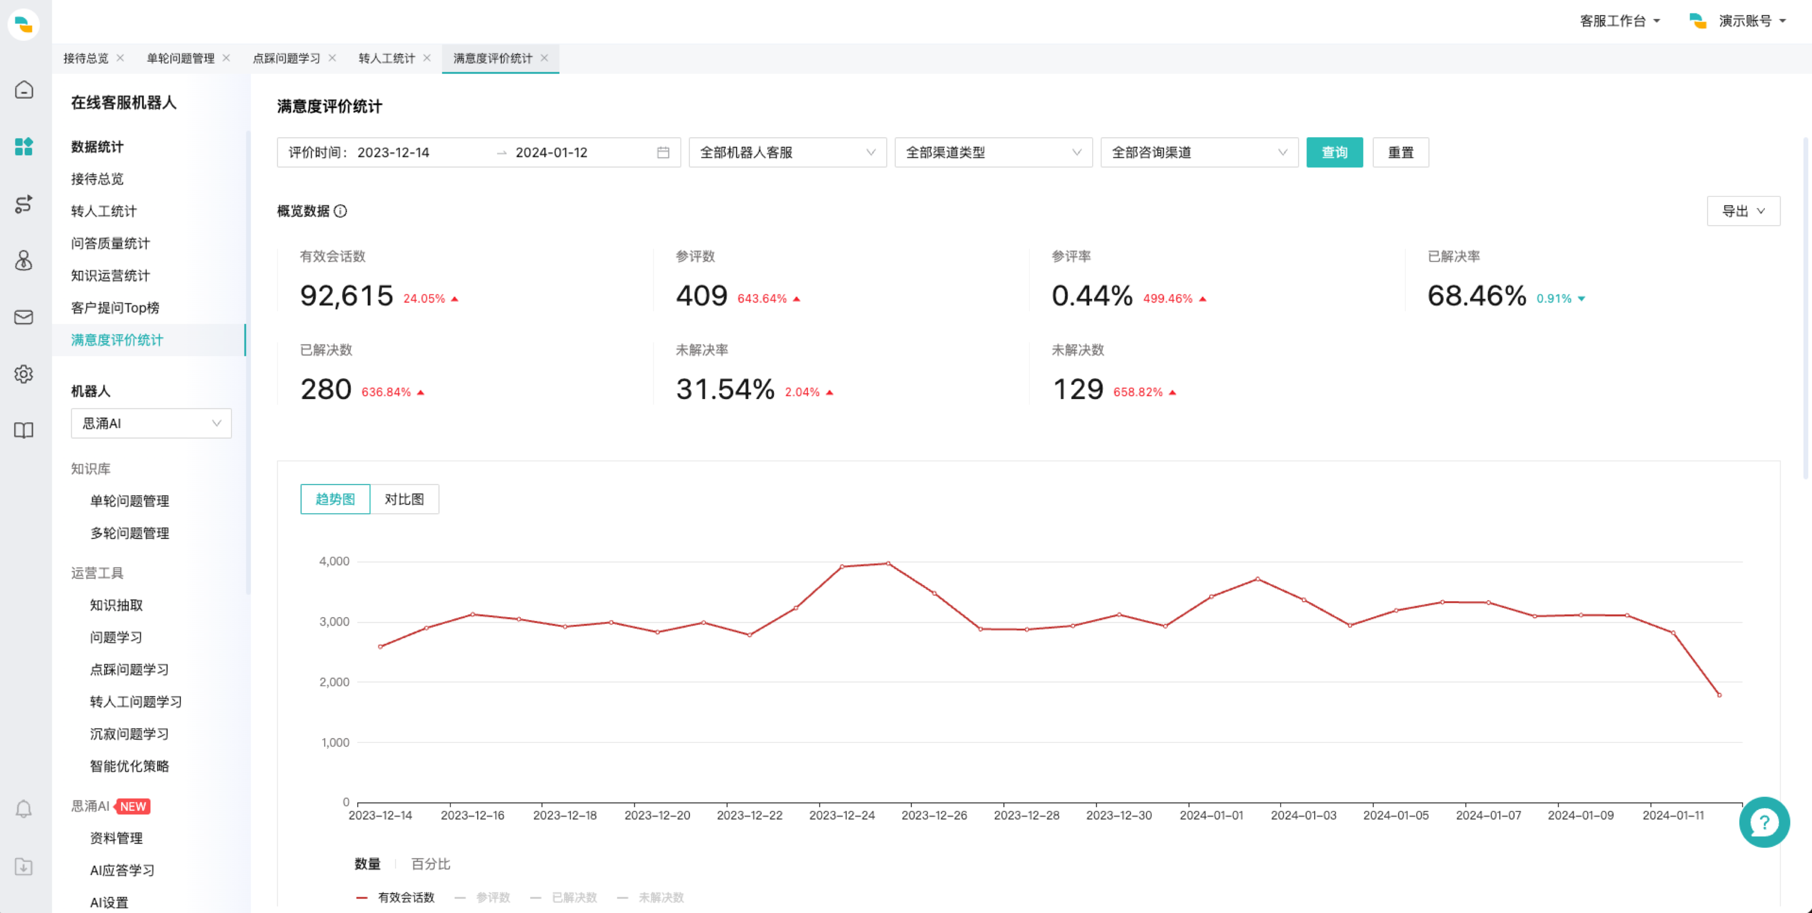Open notifications bell icon in sidebar
The width and height of the screenshot is (1812, 913).
pos(24,809)
